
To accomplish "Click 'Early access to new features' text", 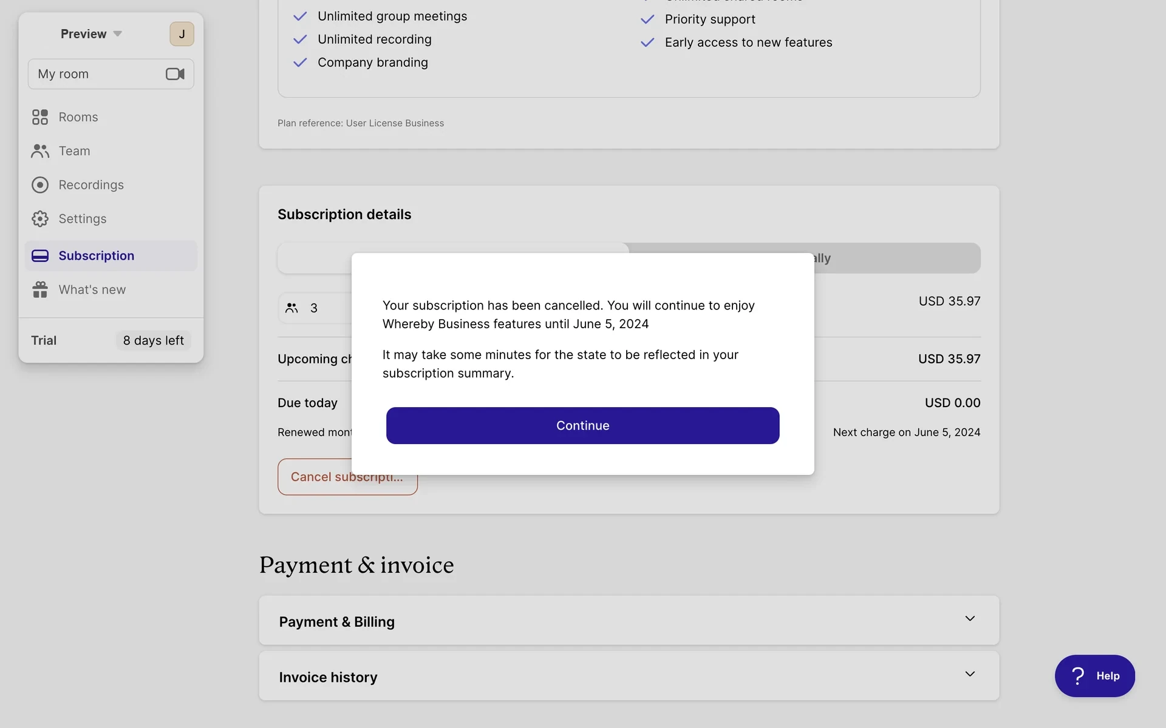I will tap(748, 42).
